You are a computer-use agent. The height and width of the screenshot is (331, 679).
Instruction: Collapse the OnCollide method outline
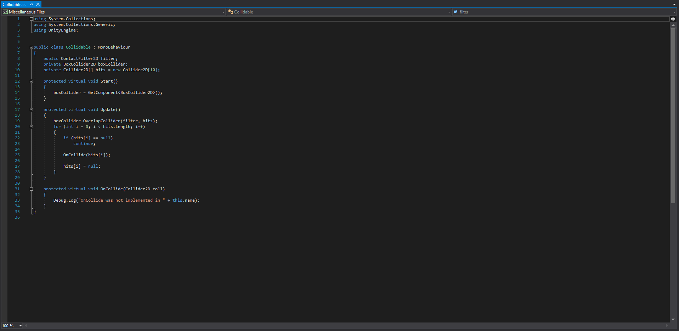[x=31, y=189]
